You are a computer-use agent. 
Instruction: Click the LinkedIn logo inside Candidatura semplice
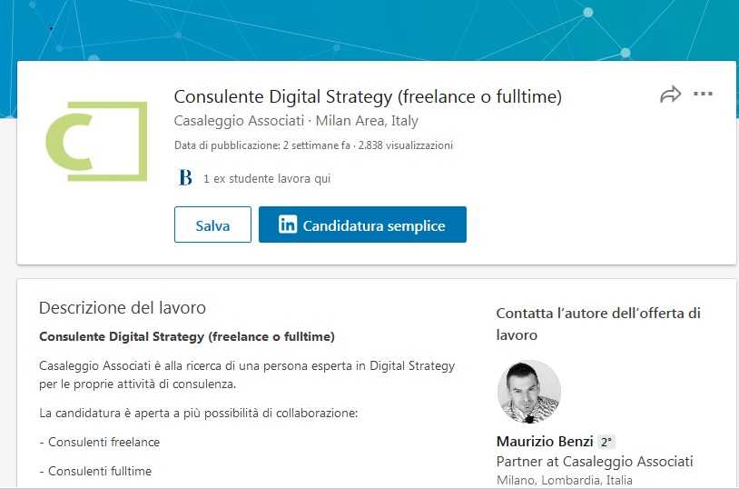pos(287,225)
